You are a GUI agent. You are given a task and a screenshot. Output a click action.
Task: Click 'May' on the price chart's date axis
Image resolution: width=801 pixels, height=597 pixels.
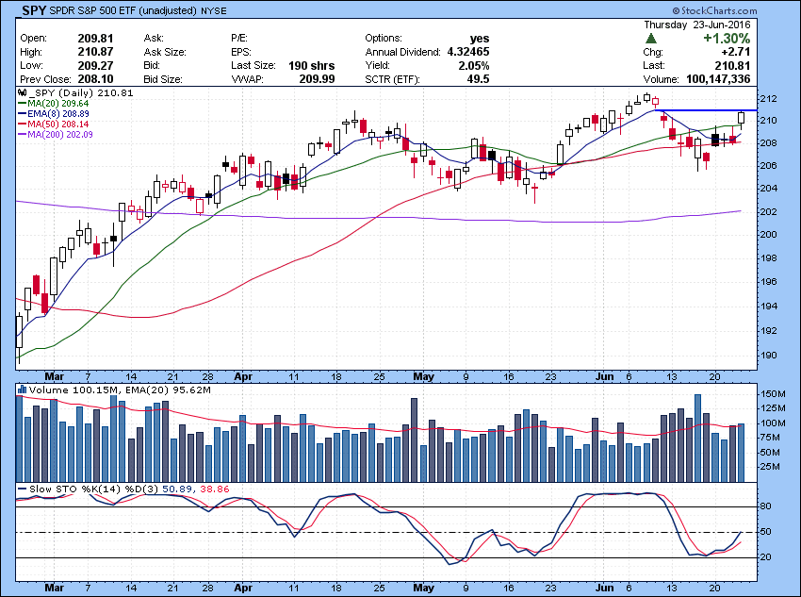pyautogui.click(x=423, y=376)
